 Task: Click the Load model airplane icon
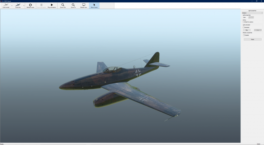click(x=6, y=5)
